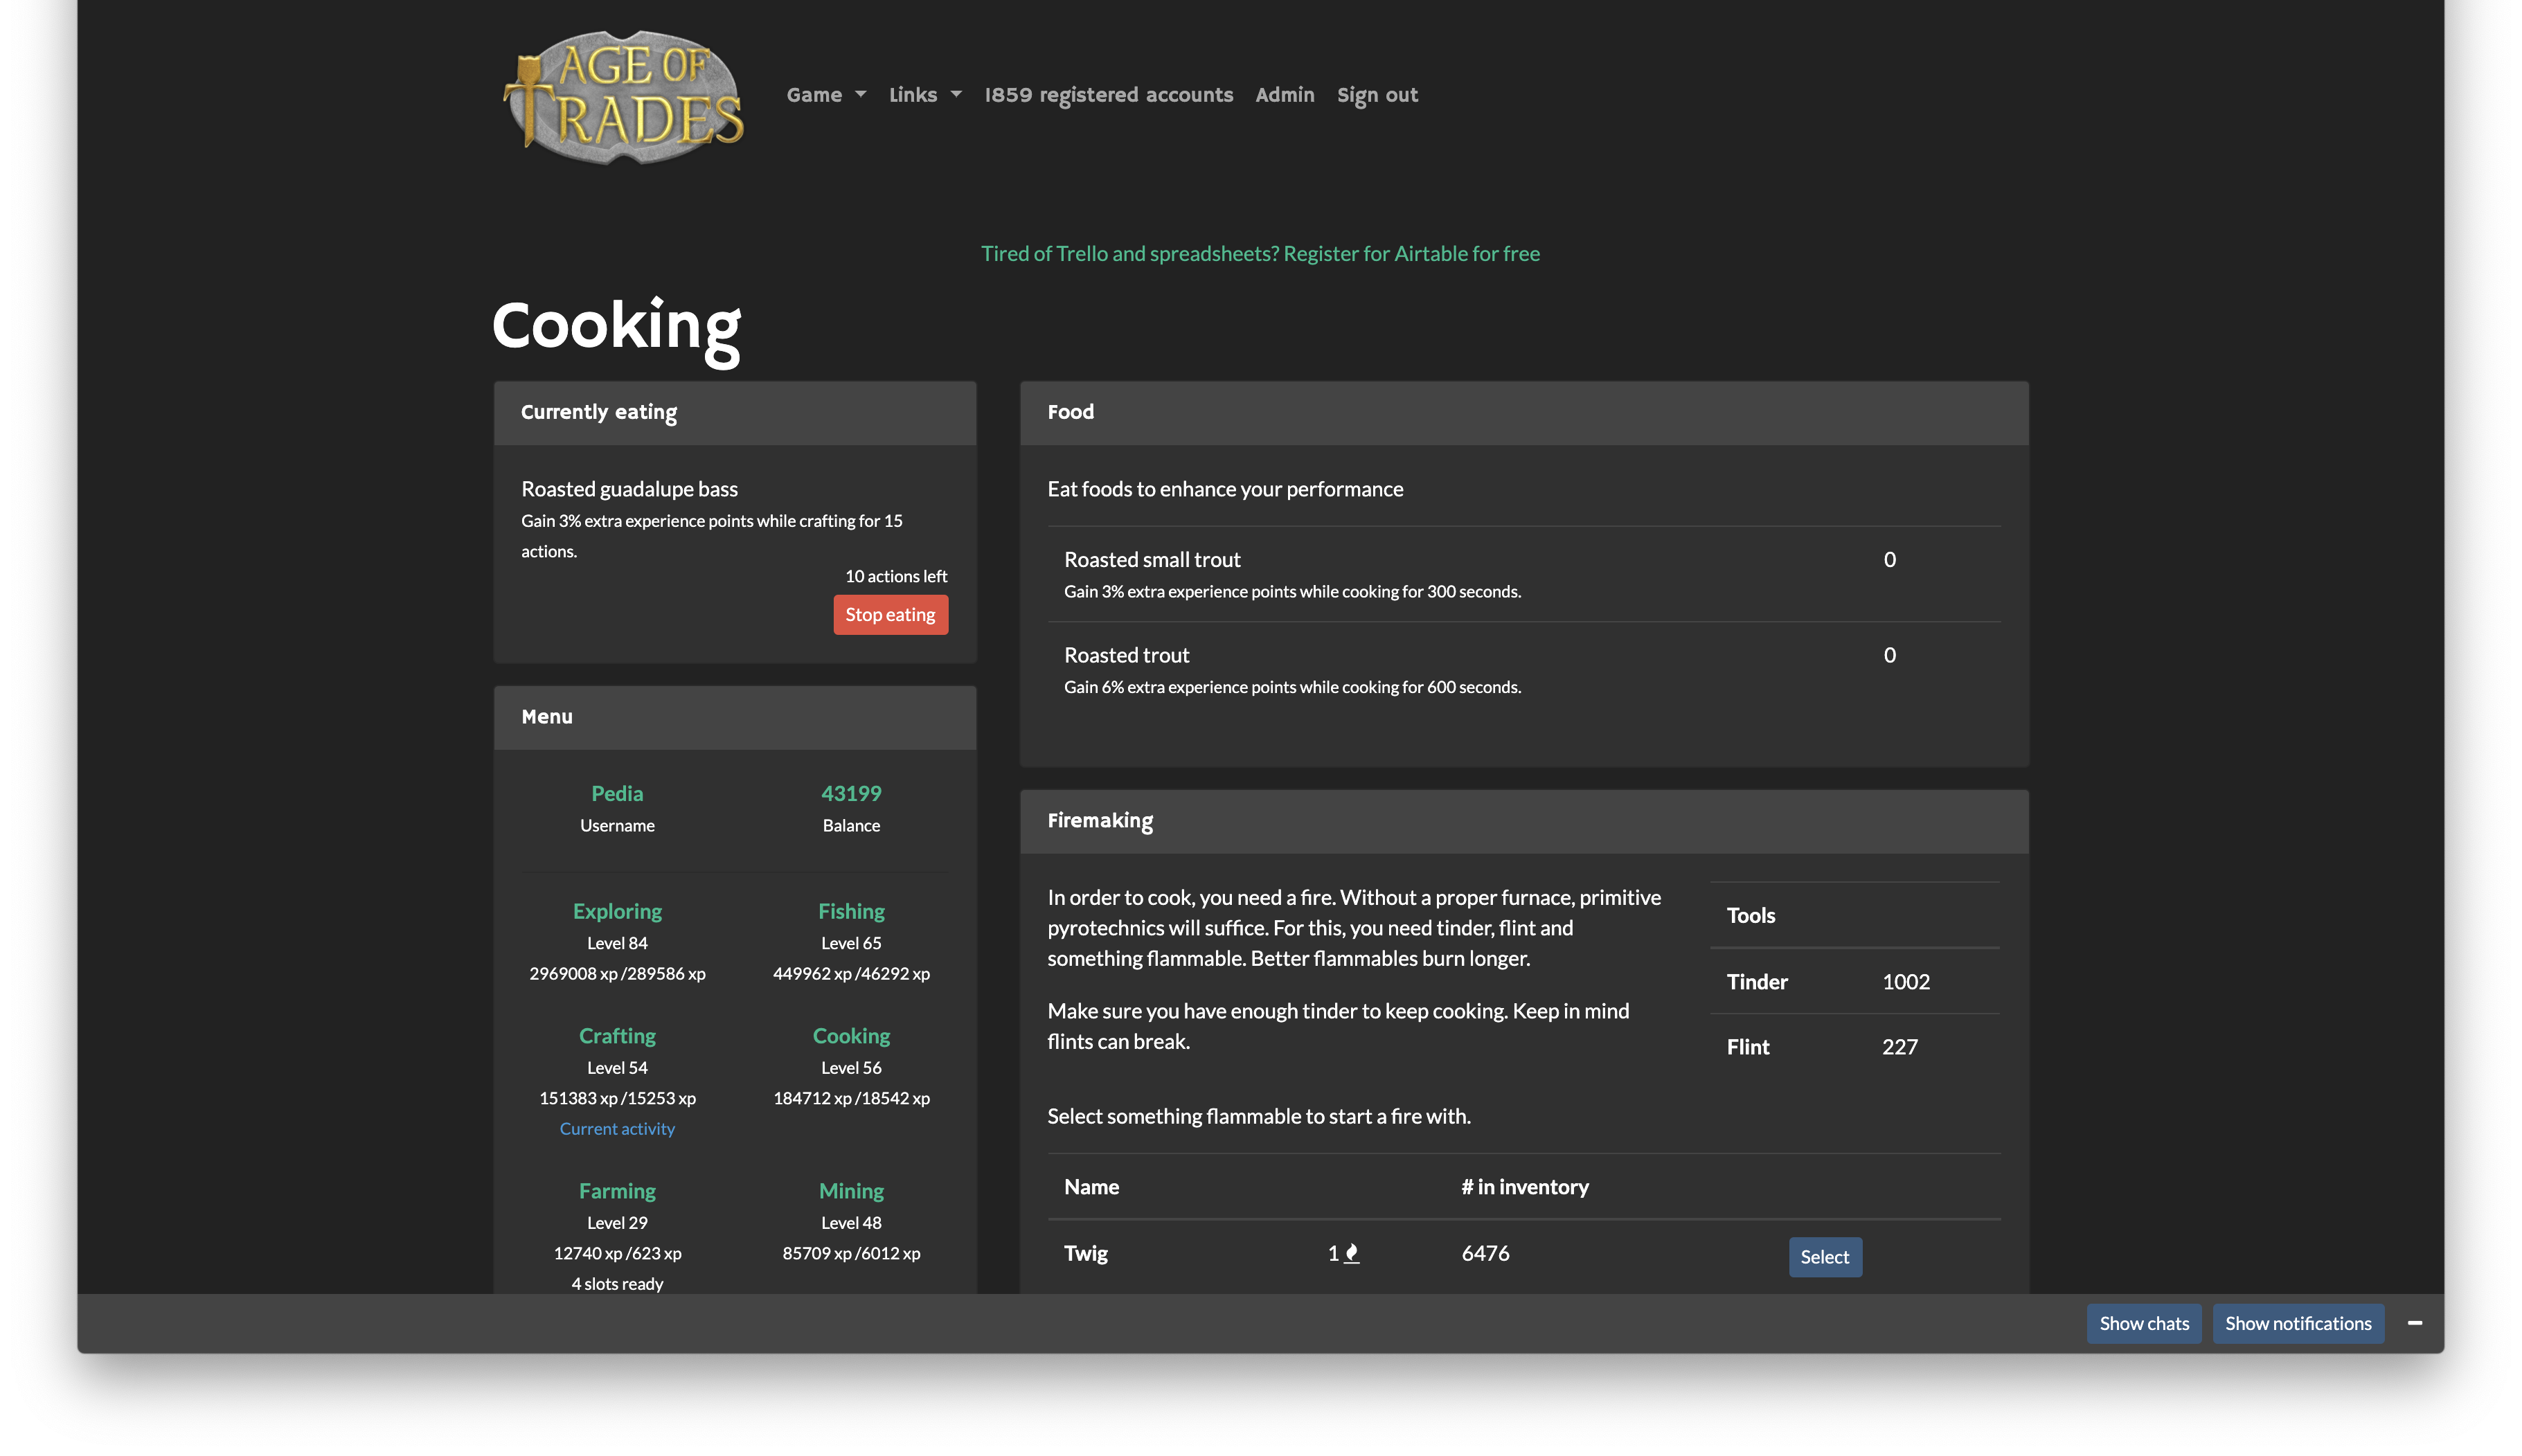Minimize the bottom chat bar
The width and height of the screenshot is (2522, 1456).
(2414, 1323)
